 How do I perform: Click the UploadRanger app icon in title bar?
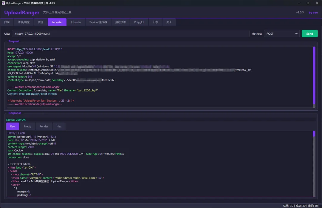tap(3, 3)
